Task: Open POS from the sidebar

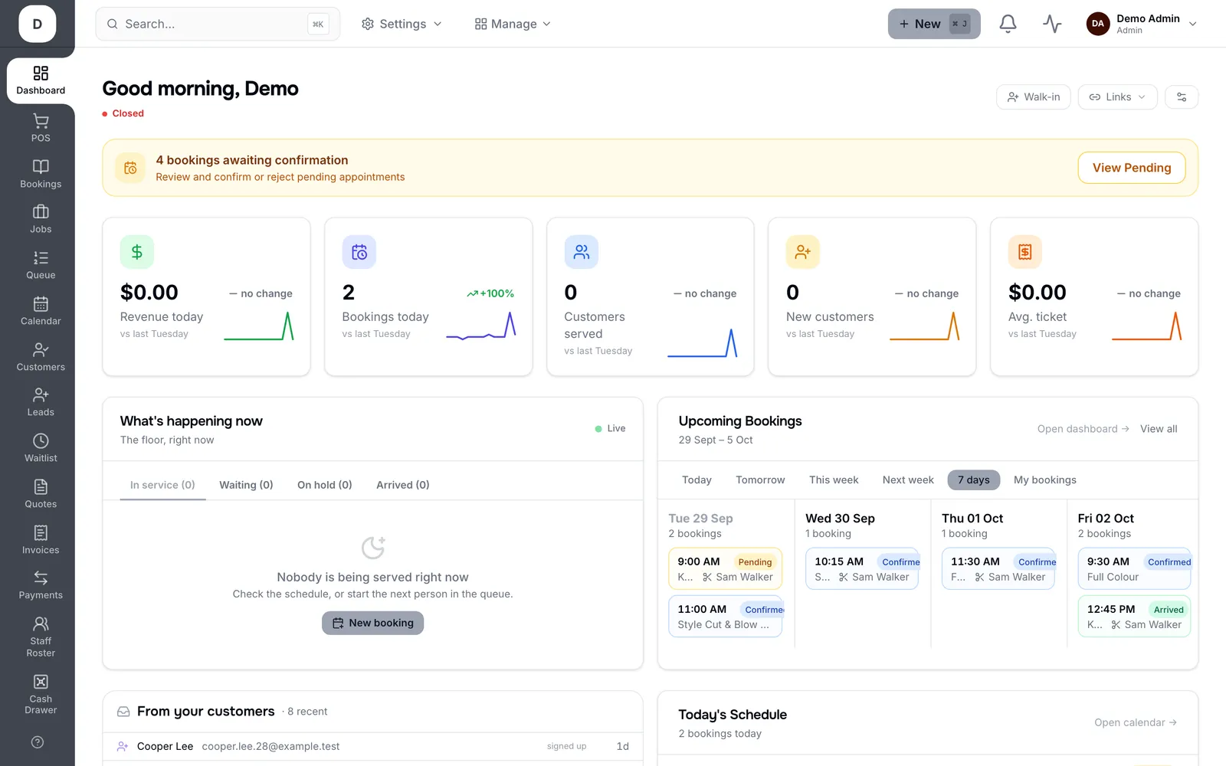Action: [x=41, y=128]
